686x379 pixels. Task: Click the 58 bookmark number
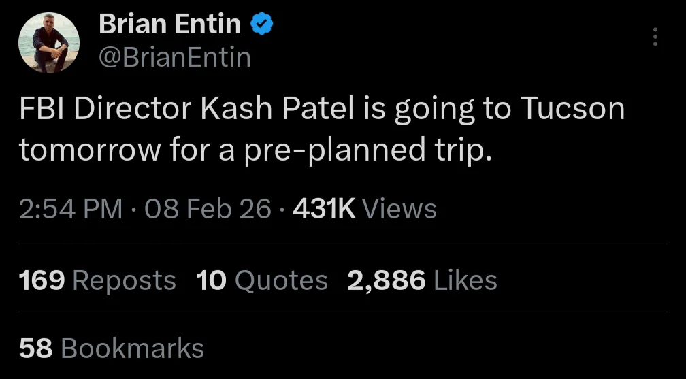click(35, 348)
